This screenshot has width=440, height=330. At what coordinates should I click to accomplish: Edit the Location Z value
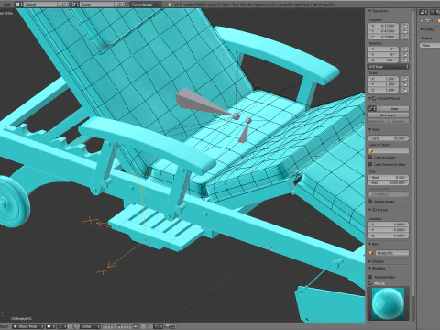[x=383, y=37]
